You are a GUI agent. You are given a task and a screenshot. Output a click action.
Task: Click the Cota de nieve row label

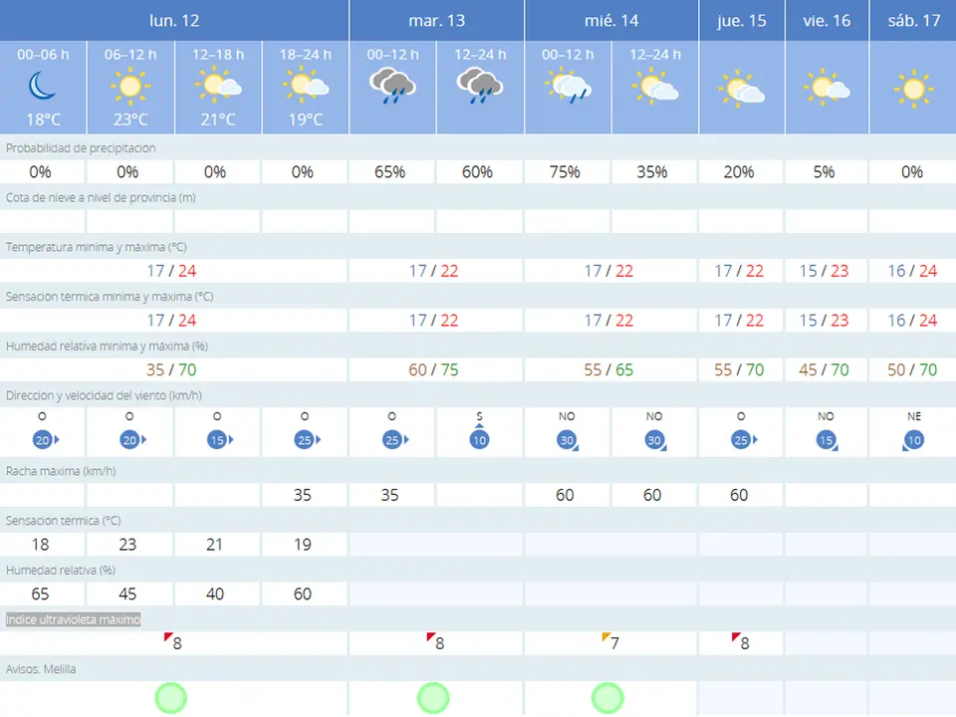(x=101, y=197)
